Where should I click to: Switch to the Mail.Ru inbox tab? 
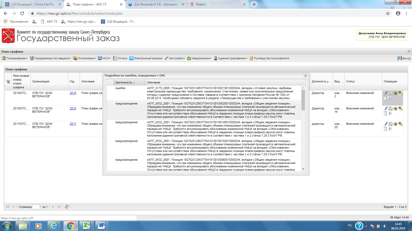point(32,4)
